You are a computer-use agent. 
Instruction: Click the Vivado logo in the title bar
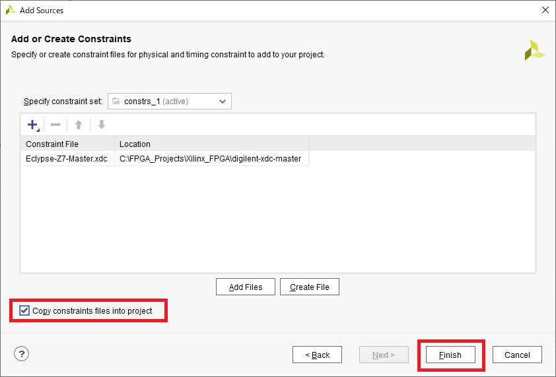coord(11,10)
